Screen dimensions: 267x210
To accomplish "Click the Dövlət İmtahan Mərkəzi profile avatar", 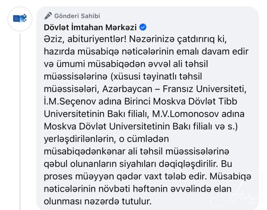I will click(x=20, y=18).
